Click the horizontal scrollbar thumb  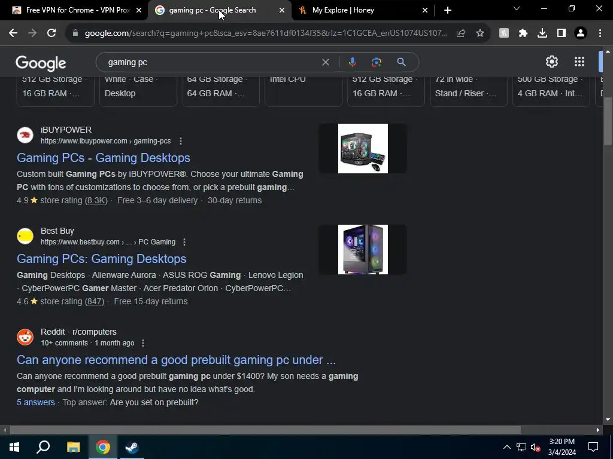click(x=265, y=430)
